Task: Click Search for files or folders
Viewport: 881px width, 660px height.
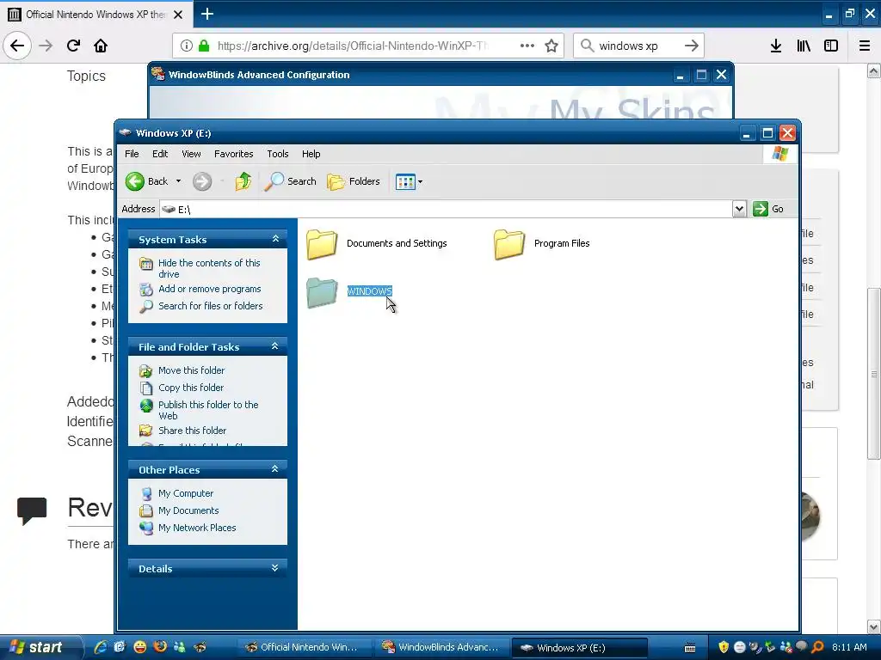Action: [x=211, y=306]
